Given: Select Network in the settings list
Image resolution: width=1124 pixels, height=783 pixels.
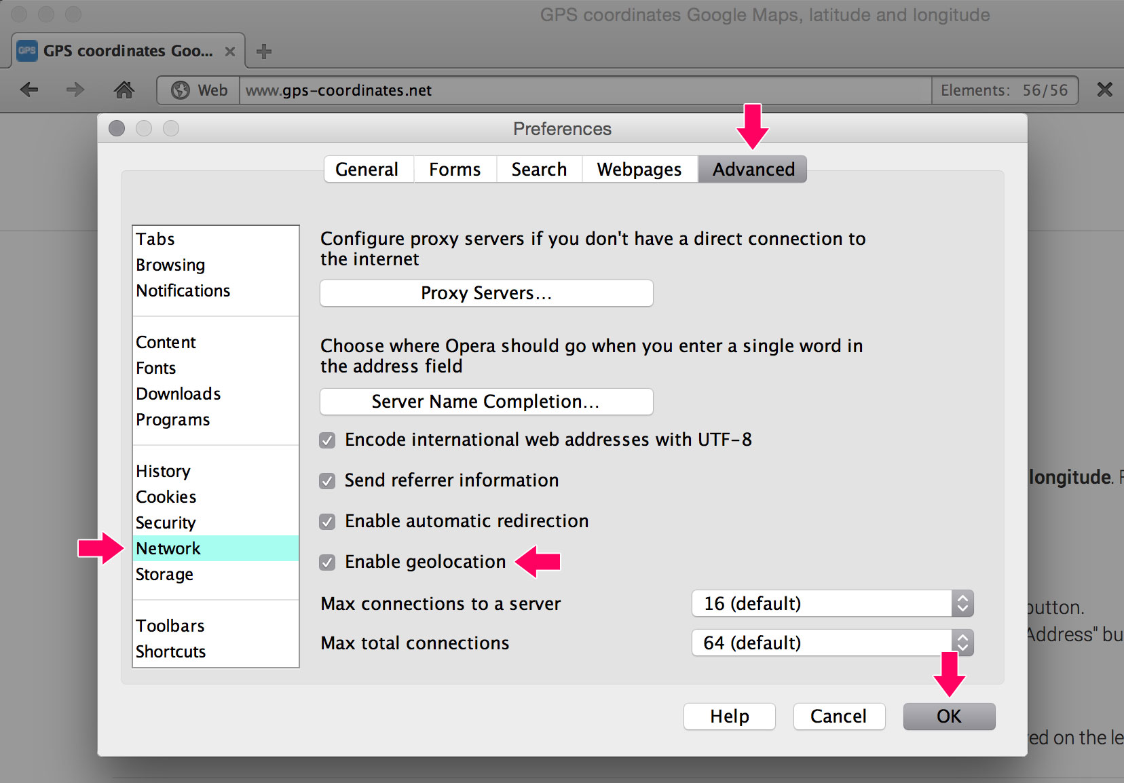Looking at the screenshot, I should tap(216, 548).
